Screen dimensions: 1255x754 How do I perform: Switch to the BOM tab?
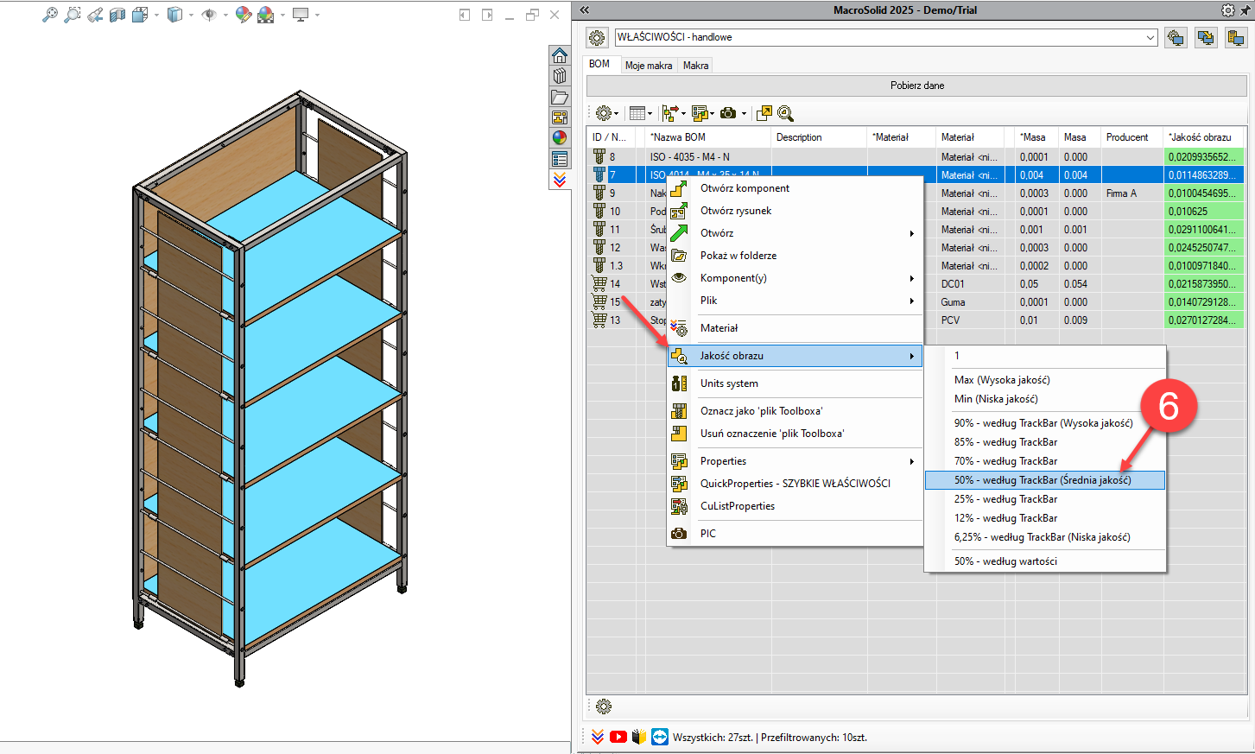[x=599, y=64]
